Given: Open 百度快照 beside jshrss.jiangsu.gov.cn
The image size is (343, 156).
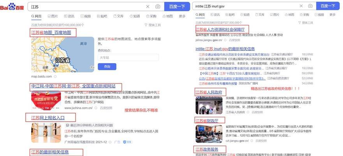Looking at the screenshot, I should [x=234, y=40].
